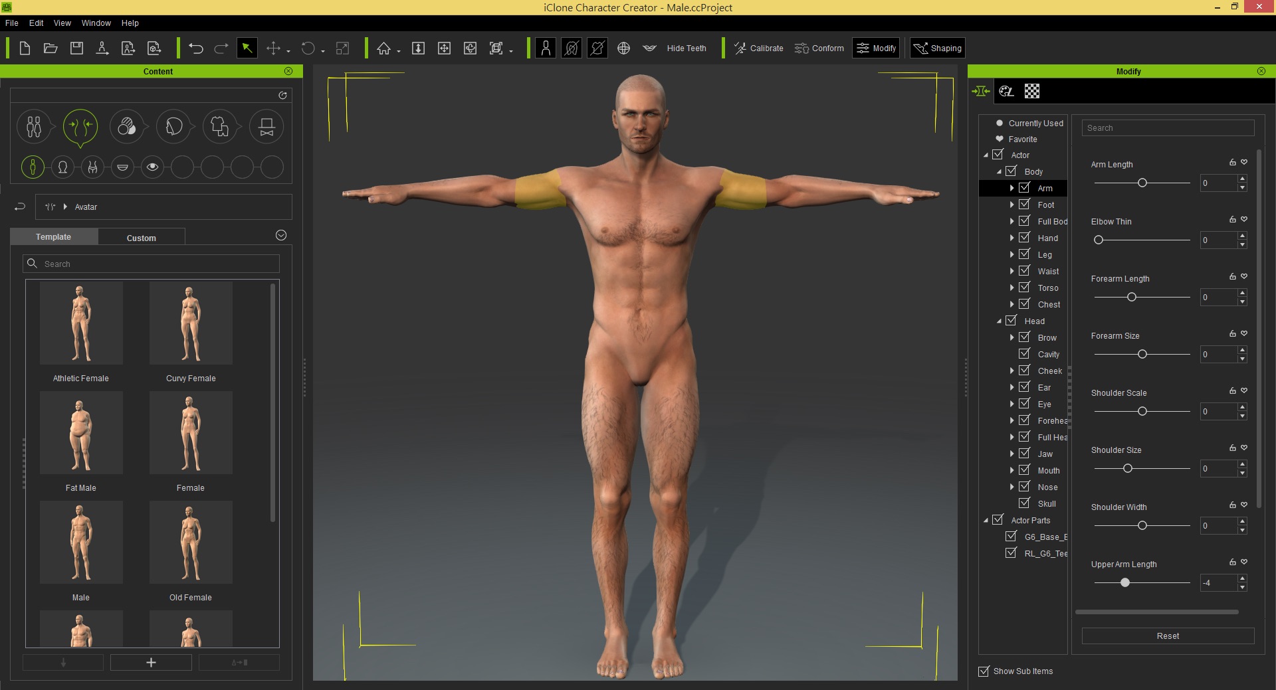The height and width of the screenshot is (690, 1276).
Task: Click the Conform tool
Action: pyautogui.click(x=819, y=48)
